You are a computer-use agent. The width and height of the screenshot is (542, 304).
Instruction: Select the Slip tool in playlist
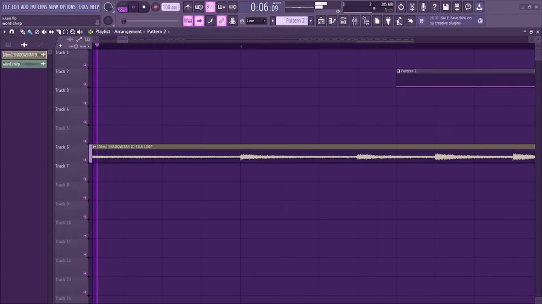(x=51, y=32)
